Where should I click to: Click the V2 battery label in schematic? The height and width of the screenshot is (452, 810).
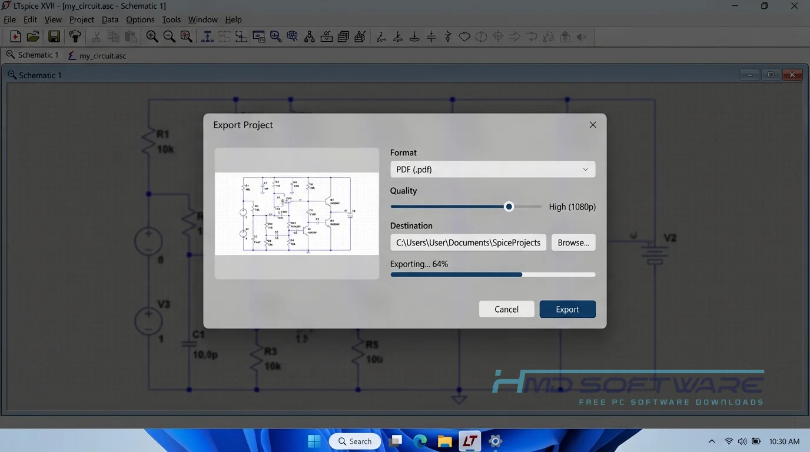pyautogui.click(x=670, y=238)
